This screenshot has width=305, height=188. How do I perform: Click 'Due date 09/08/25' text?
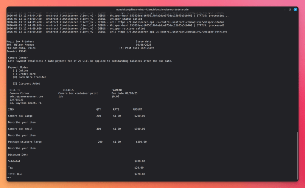125,94
